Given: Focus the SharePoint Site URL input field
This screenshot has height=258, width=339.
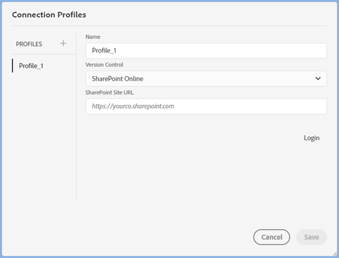Looking at the screenshot, I should pyautogui.click(x=206, y=106).
